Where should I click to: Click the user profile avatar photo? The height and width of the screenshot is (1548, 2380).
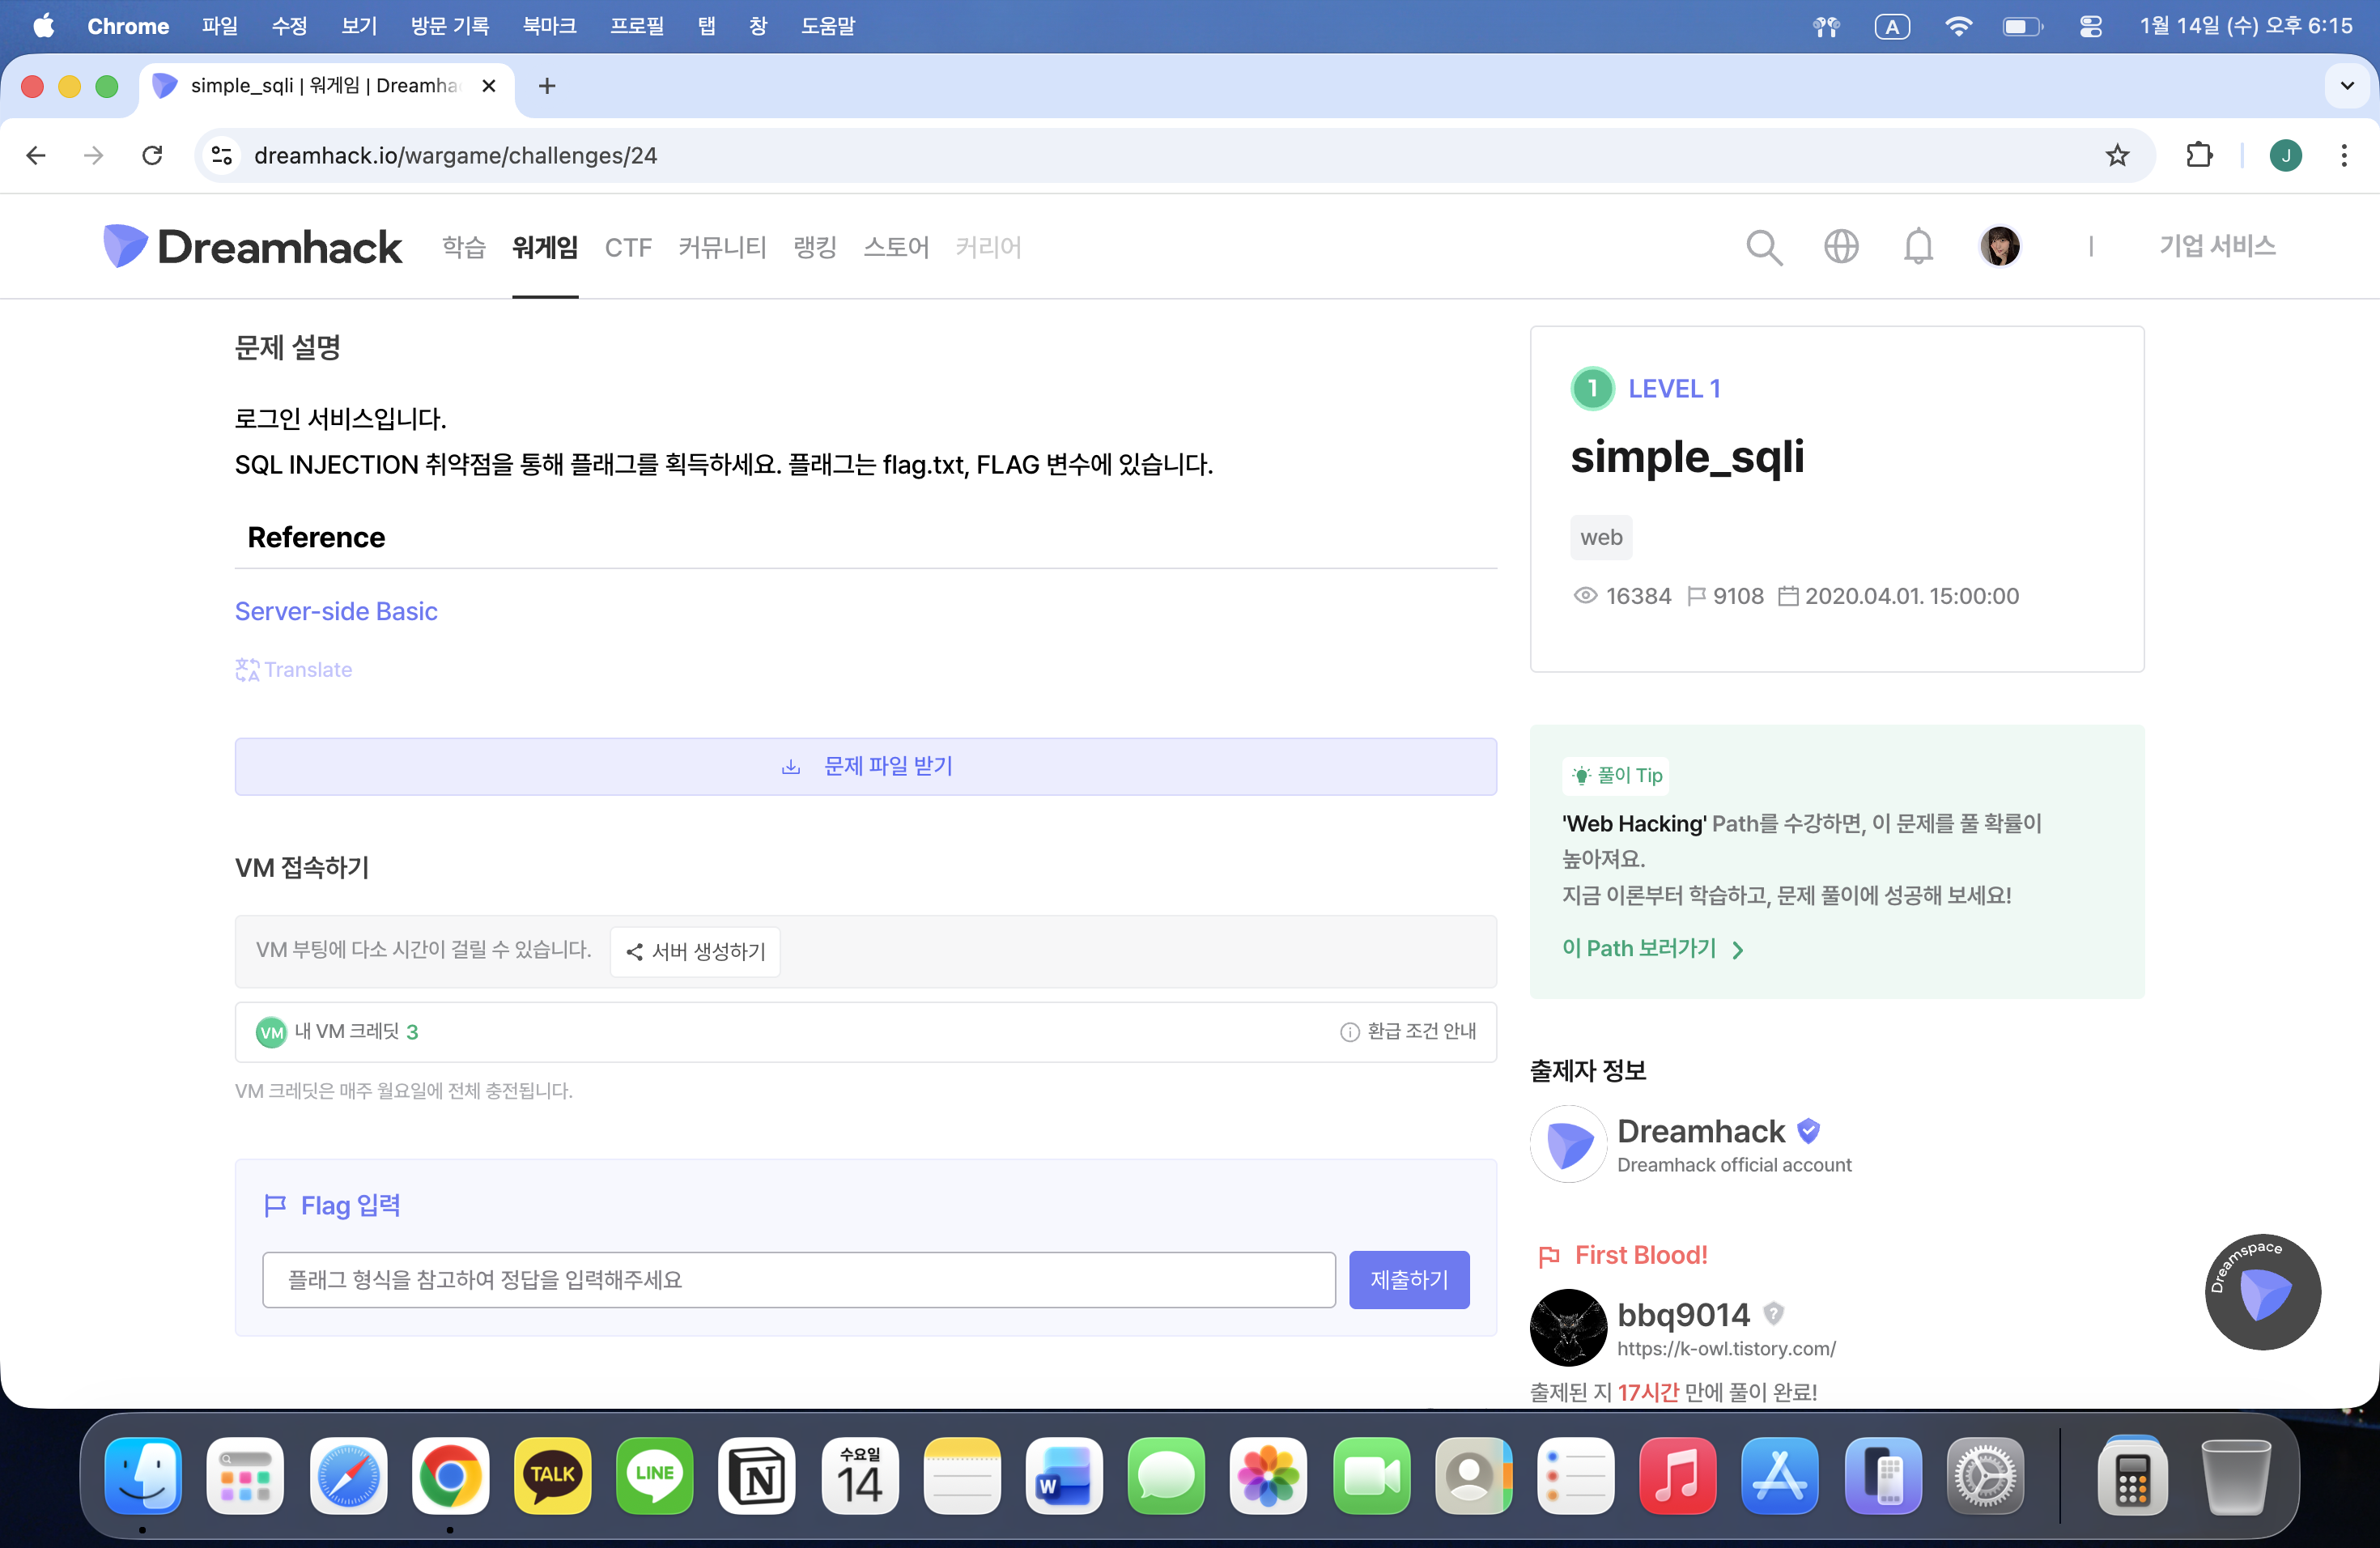click(2000, 246)
